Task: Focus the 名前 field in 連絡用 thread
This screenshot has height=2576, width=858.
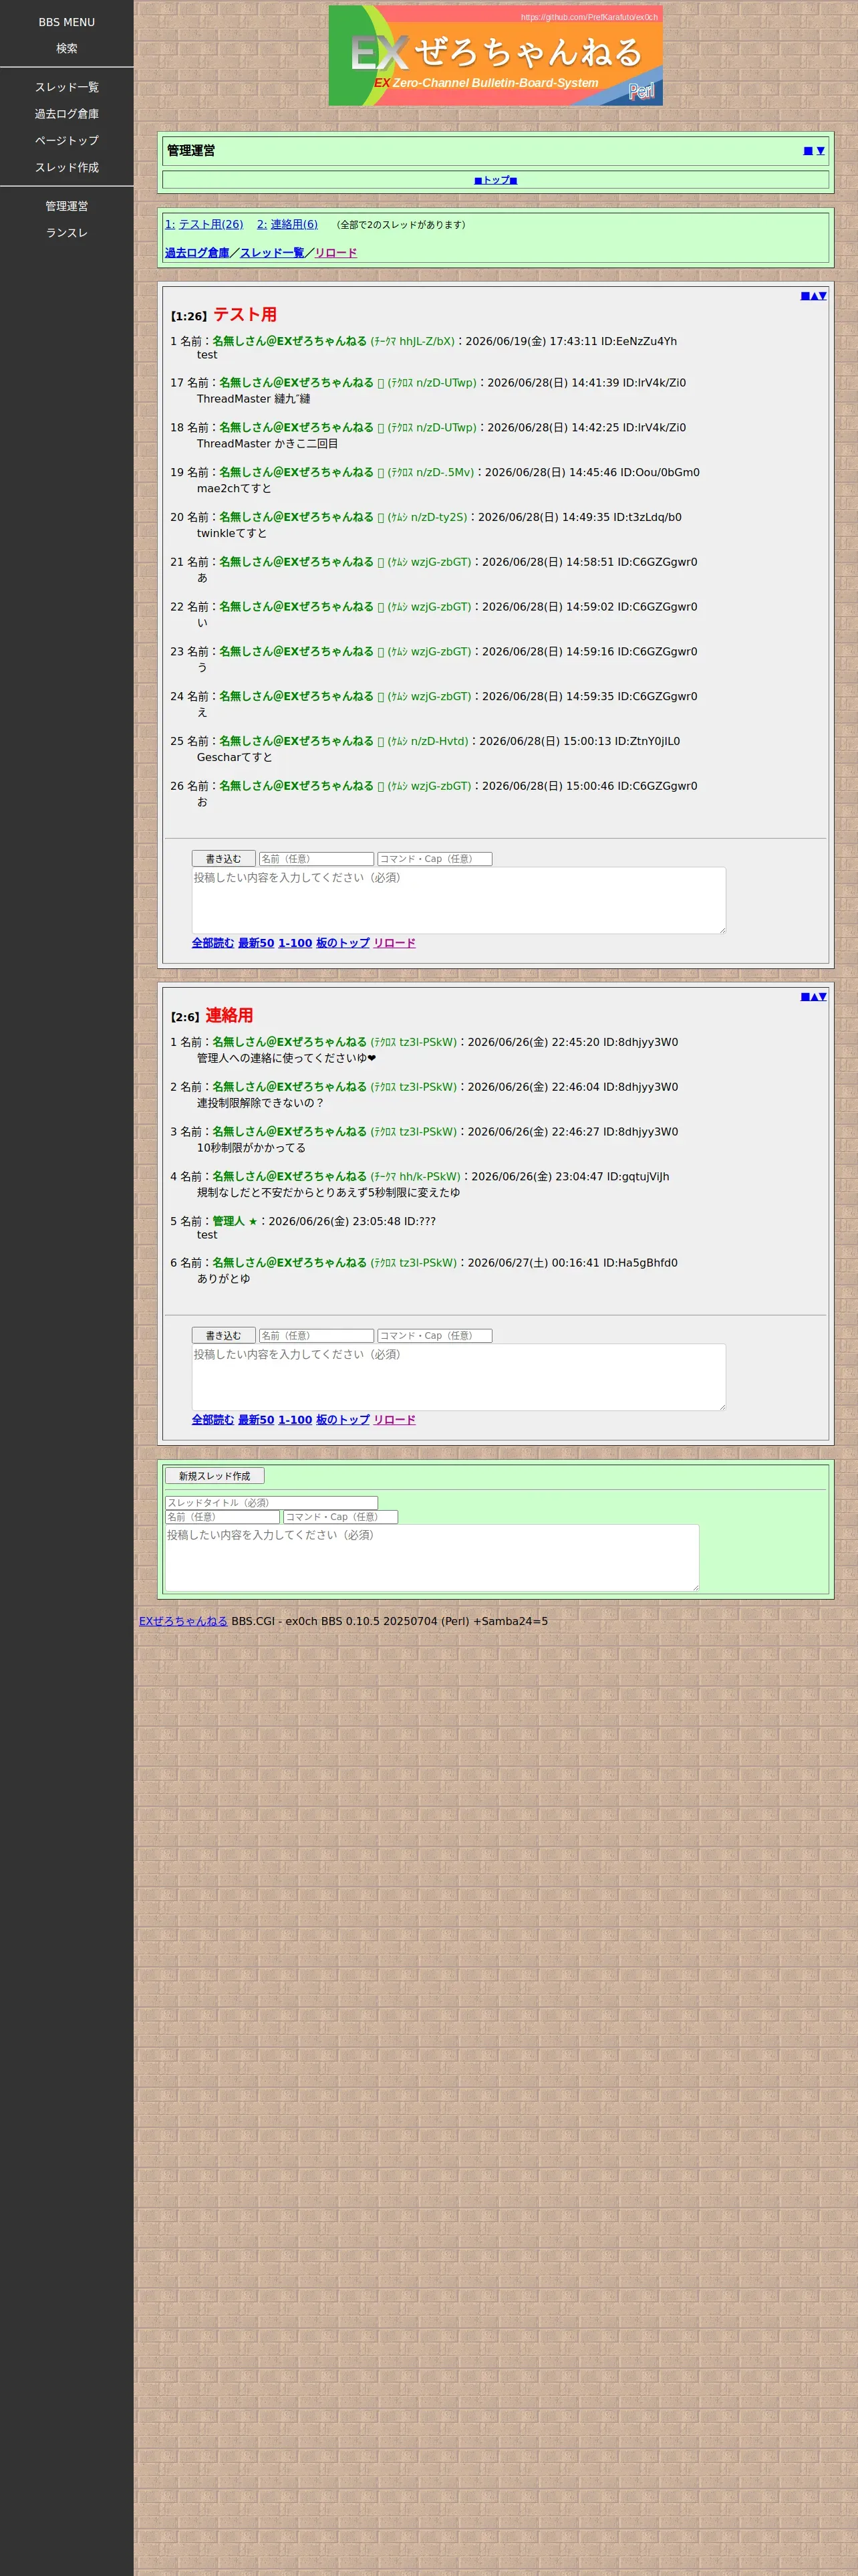Action: (x=317, y=1336)
